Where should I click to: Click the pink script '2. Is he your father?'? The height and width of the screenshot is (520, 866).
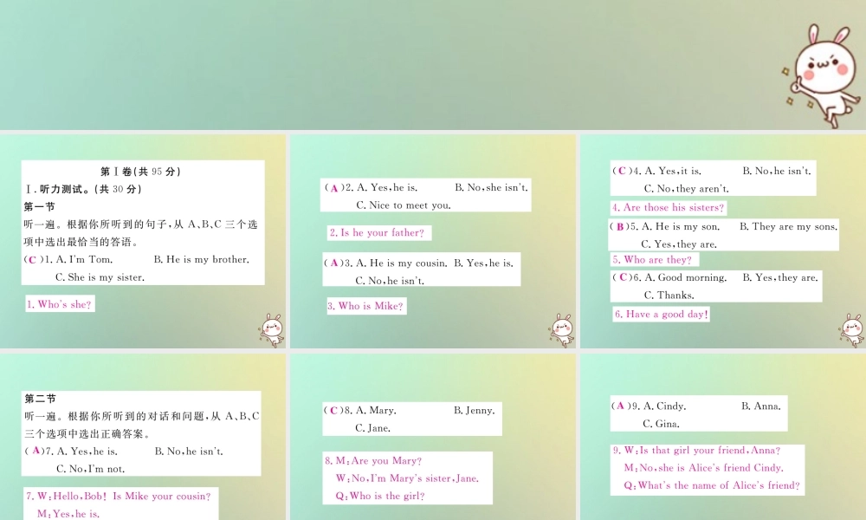pos(378,232)
